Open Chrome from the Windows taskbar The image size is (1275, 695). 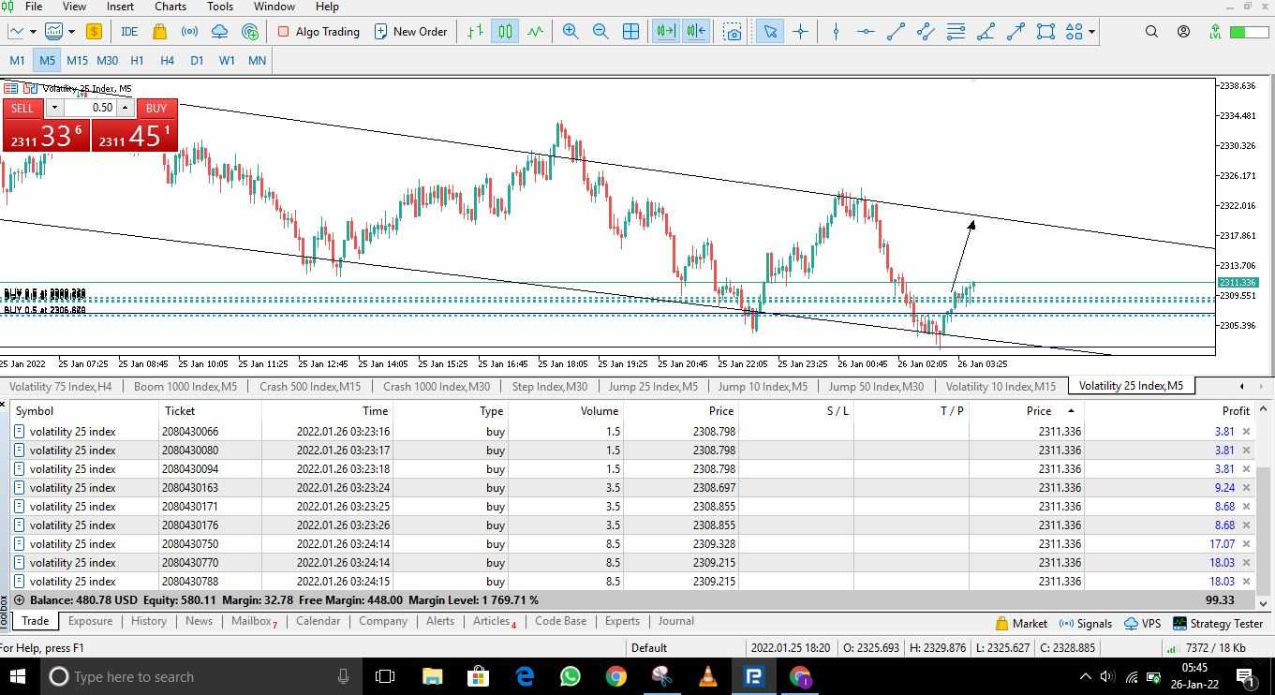pos(615,676)
